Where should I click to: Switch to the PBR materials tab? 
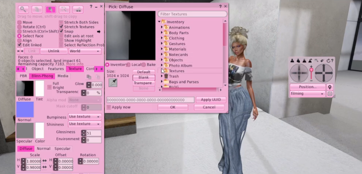point(23,76)
